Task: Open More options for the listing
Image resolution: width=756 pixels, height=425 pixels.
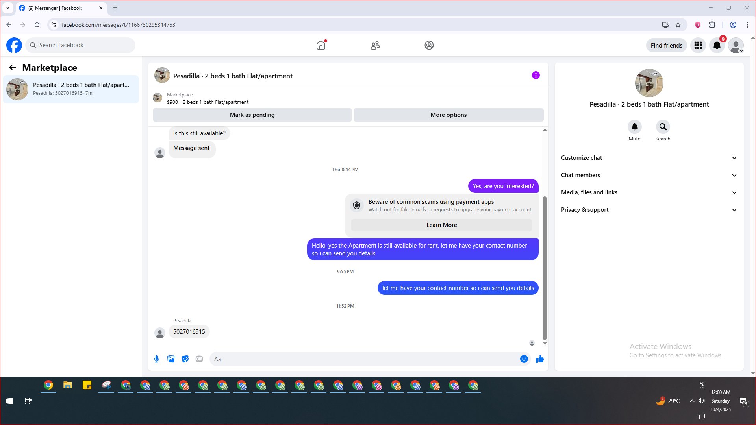Action: tap(448, 115)
